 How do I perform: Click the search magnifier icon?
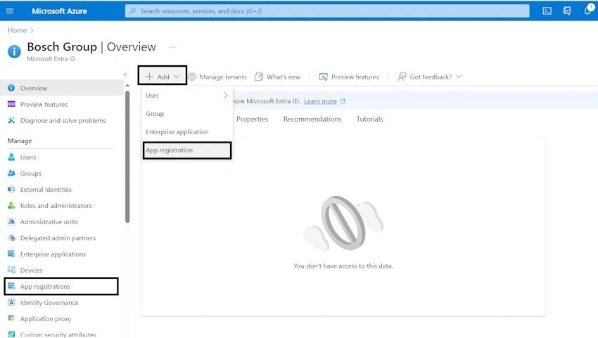[132, 11]
